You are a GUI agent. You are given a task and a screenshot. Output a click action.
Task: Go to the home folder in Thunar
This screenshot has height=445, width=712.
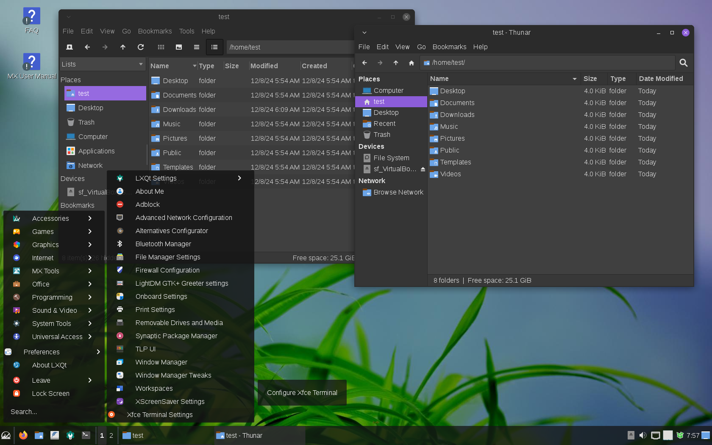pyautogui.click(x=411, y=63)
